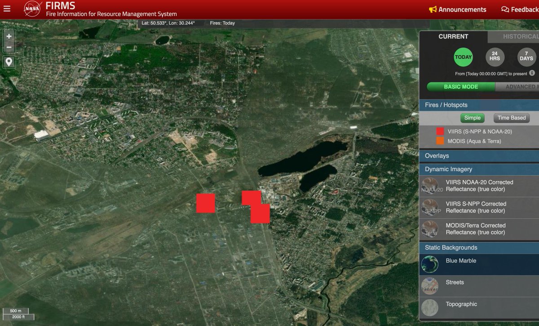
Task: Click 'MODIS (Aqua & Terra)' legend label
Action: (x=474, y=141)
